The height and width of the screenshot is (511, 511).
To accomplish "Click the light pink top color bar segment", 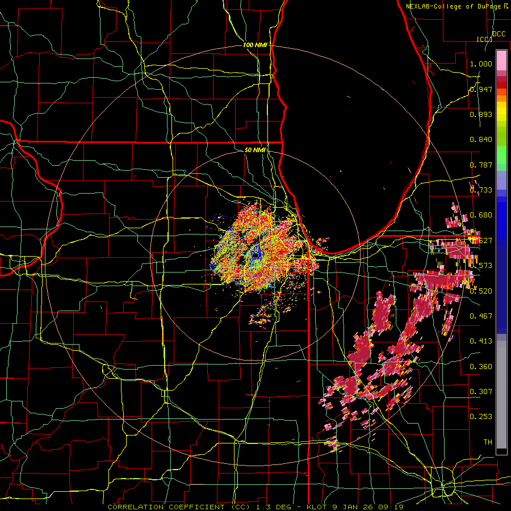I will (501, 60).
